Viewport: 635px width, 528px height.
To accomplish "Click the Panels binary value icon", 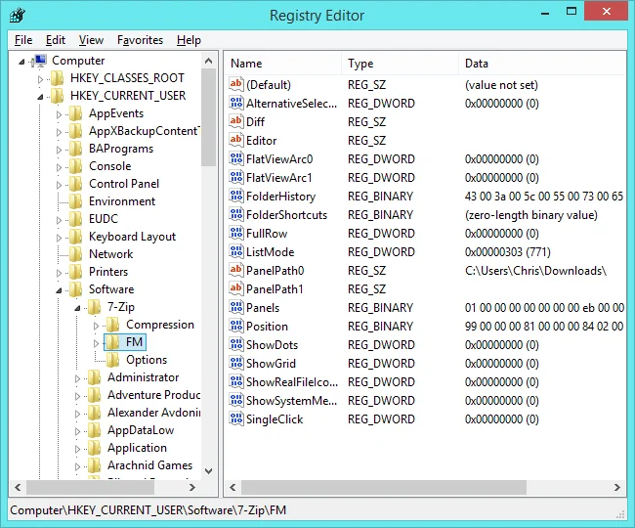I will pyautogui.click(x=236, y=308).
